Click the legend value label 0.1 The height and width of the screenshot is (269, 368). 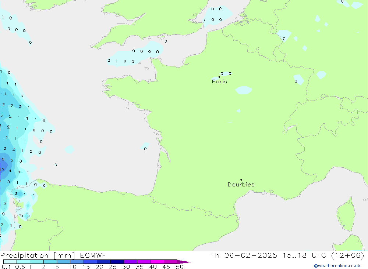6,267
